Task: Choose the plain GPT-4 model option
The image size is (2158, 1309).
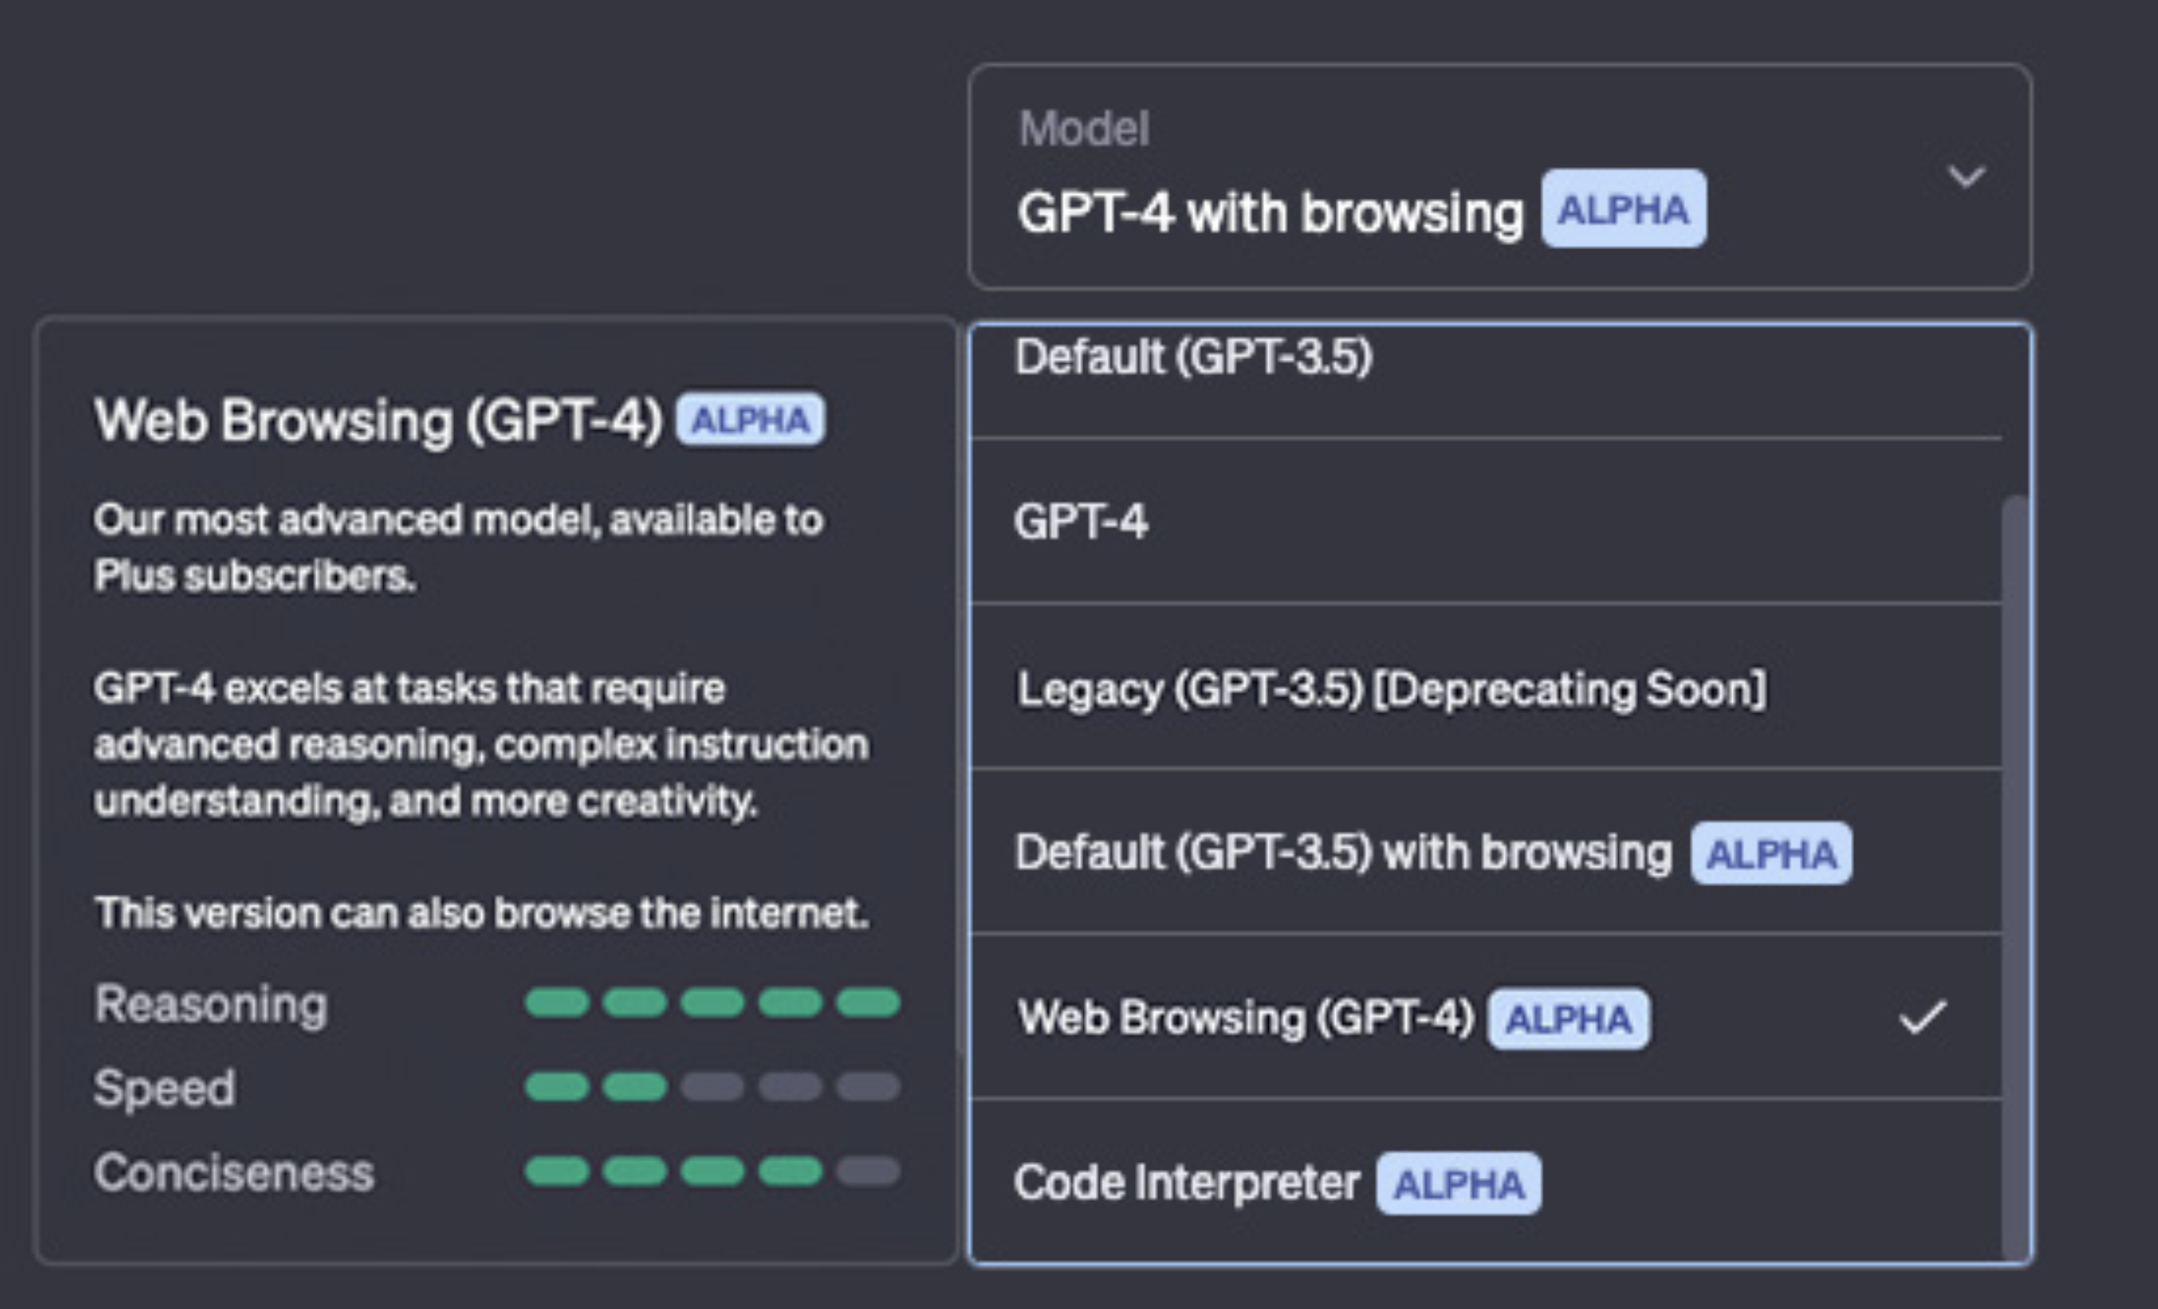Action: tap(1487, 521)
